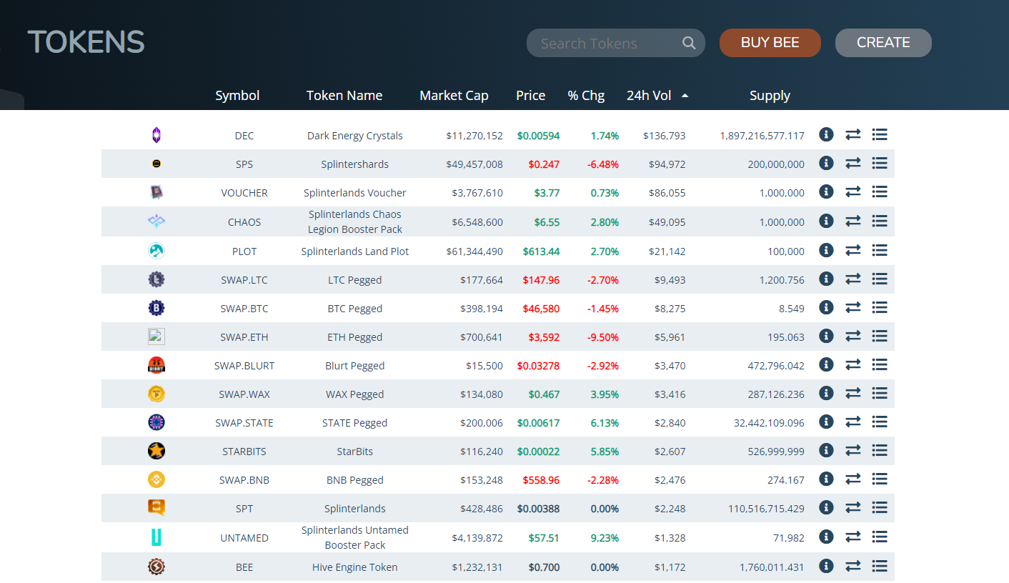Click BTC Pegged token name

click(355, 309)
